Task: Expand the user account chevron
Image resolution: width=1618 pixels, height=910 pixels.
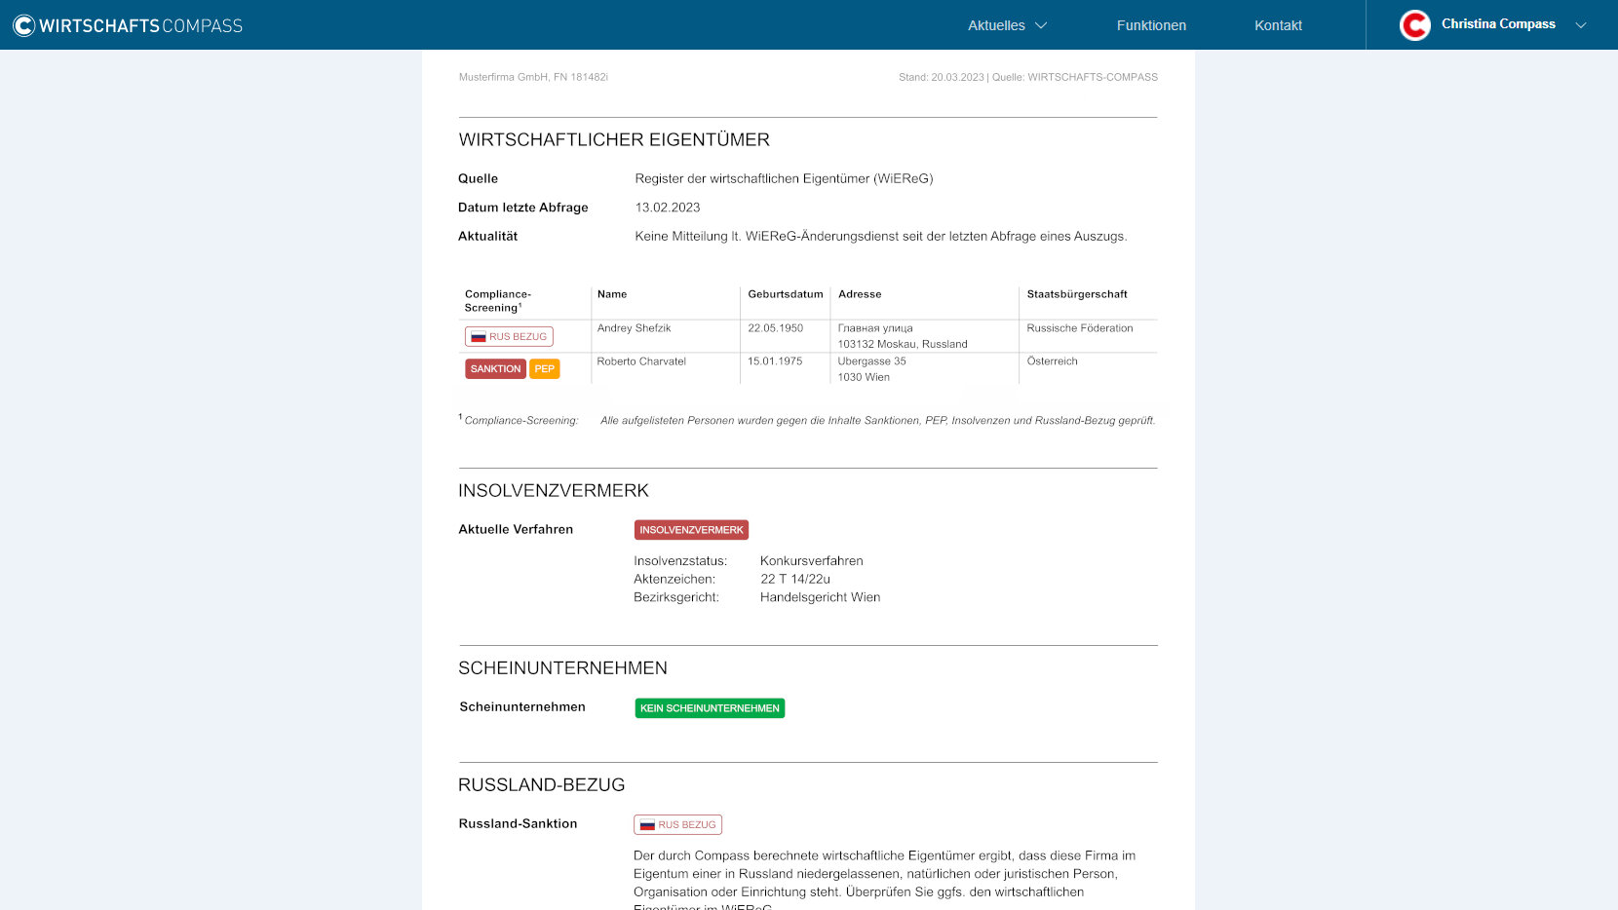Action: tap(1581, 25)
